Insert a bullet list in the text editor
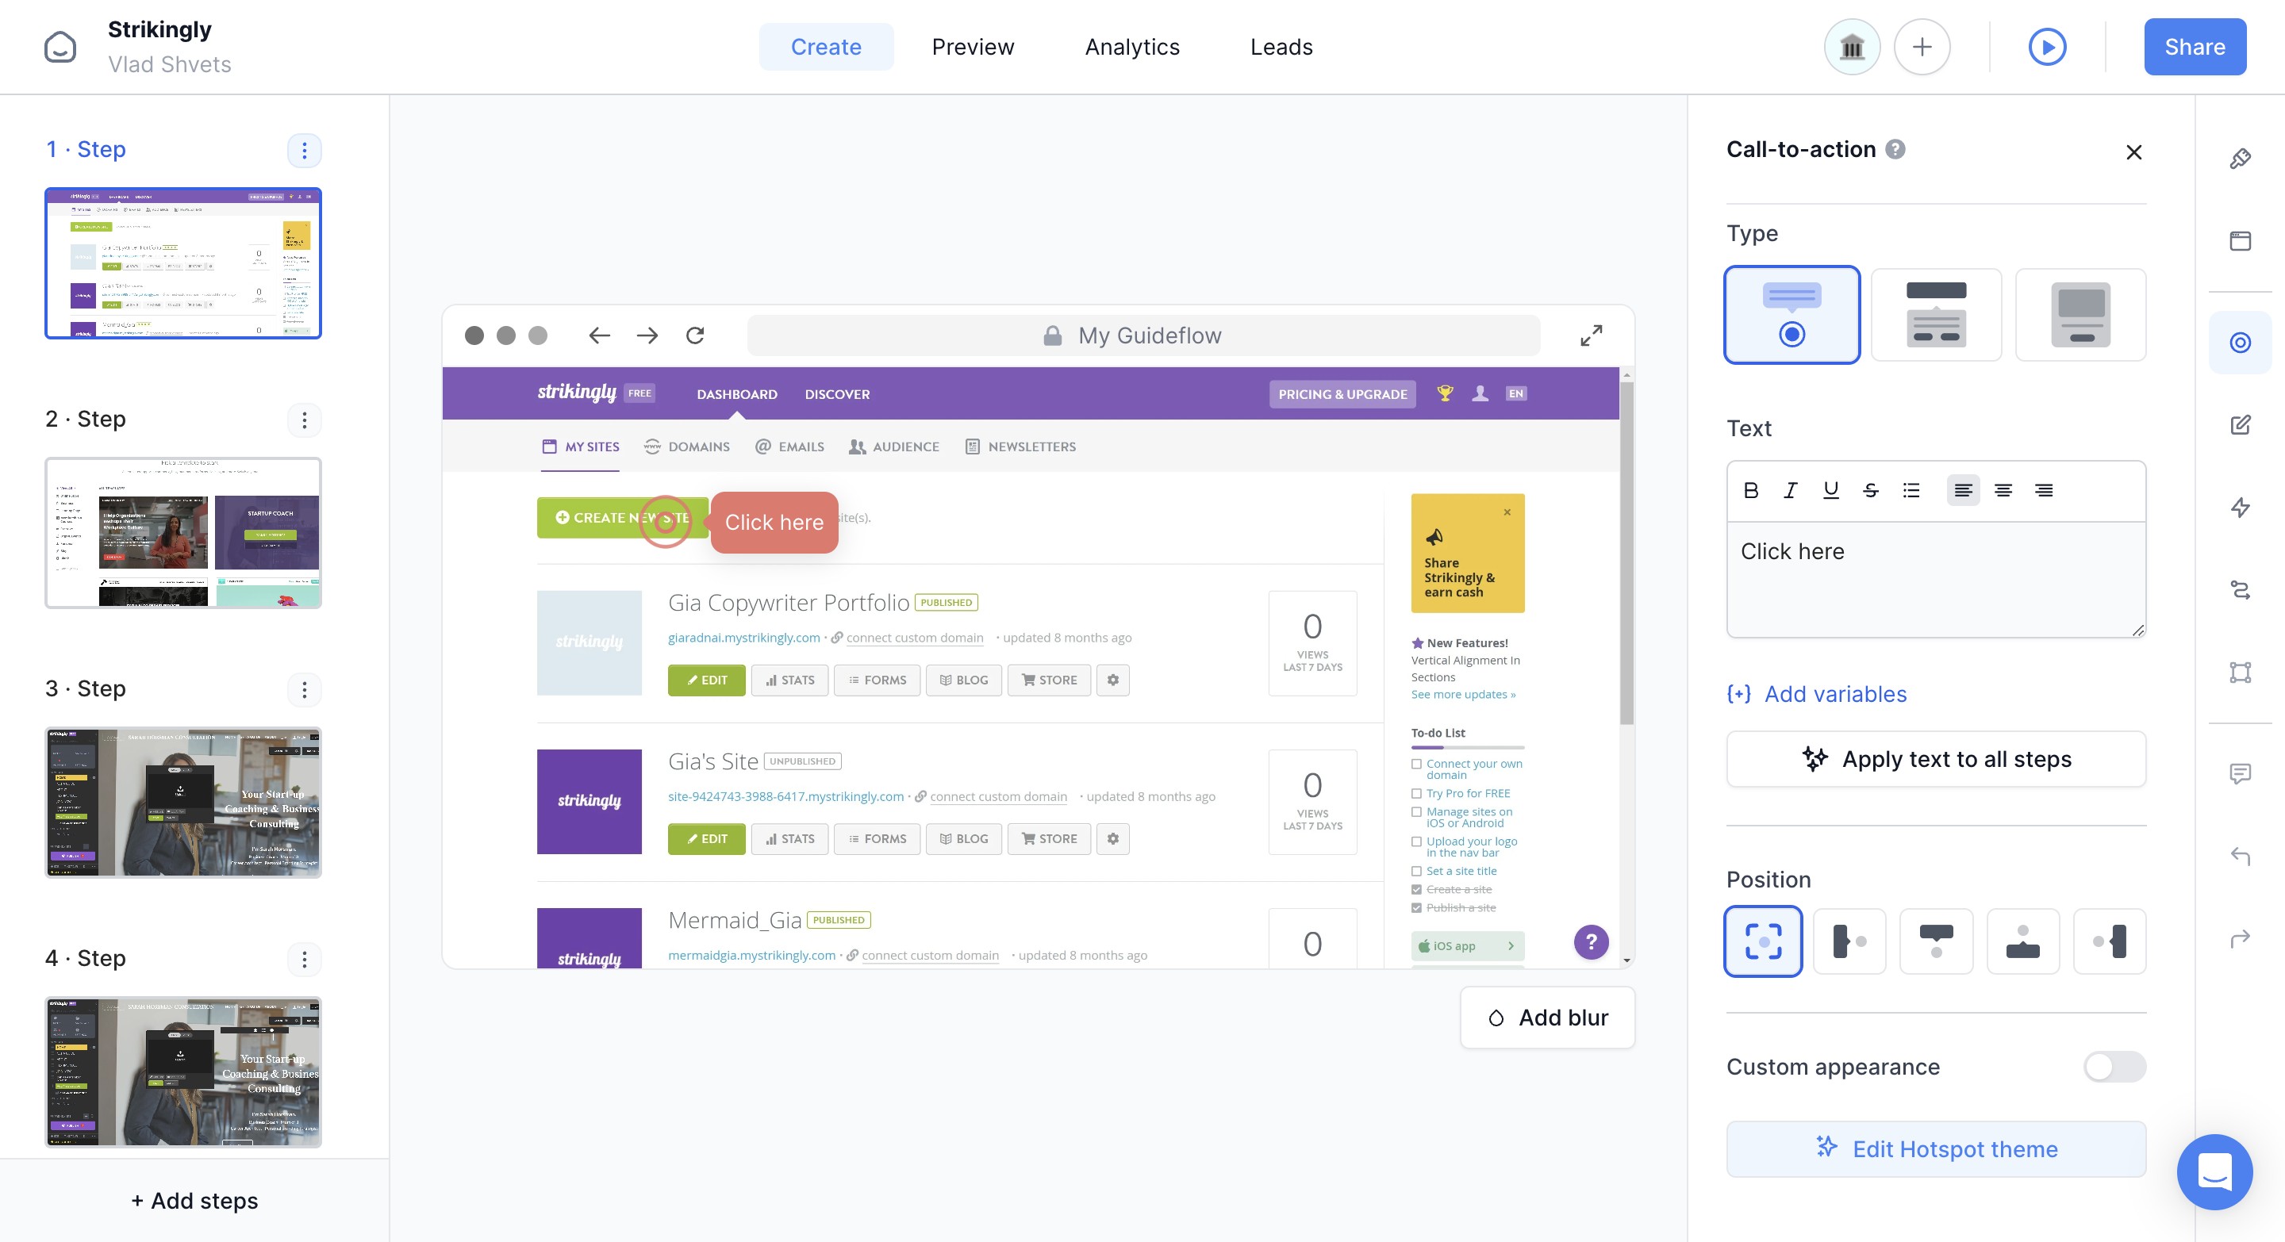Viewport: 2285px width, 1242px height. [x=1911, y=490]
